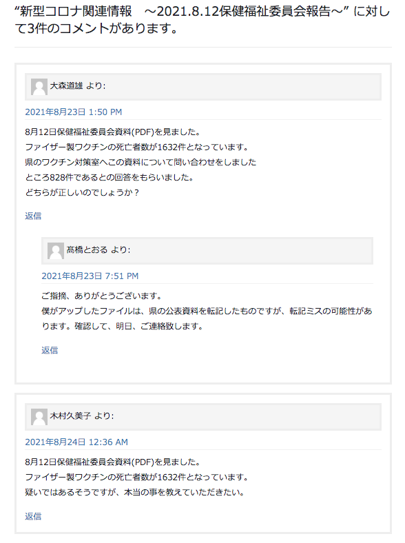This screenshot has height=543, width=405.
Task: Reply to 高橋とおる's comment via 返信
Action: pos(50,350)
